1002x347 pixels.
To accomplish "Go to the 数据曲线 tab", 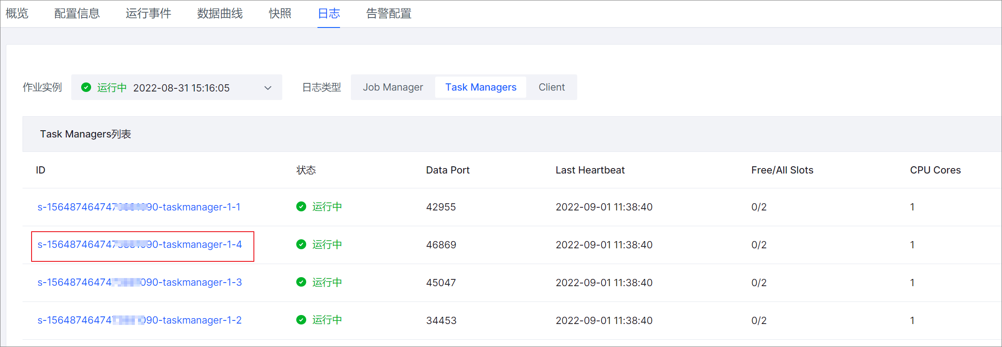I will 220,14.
